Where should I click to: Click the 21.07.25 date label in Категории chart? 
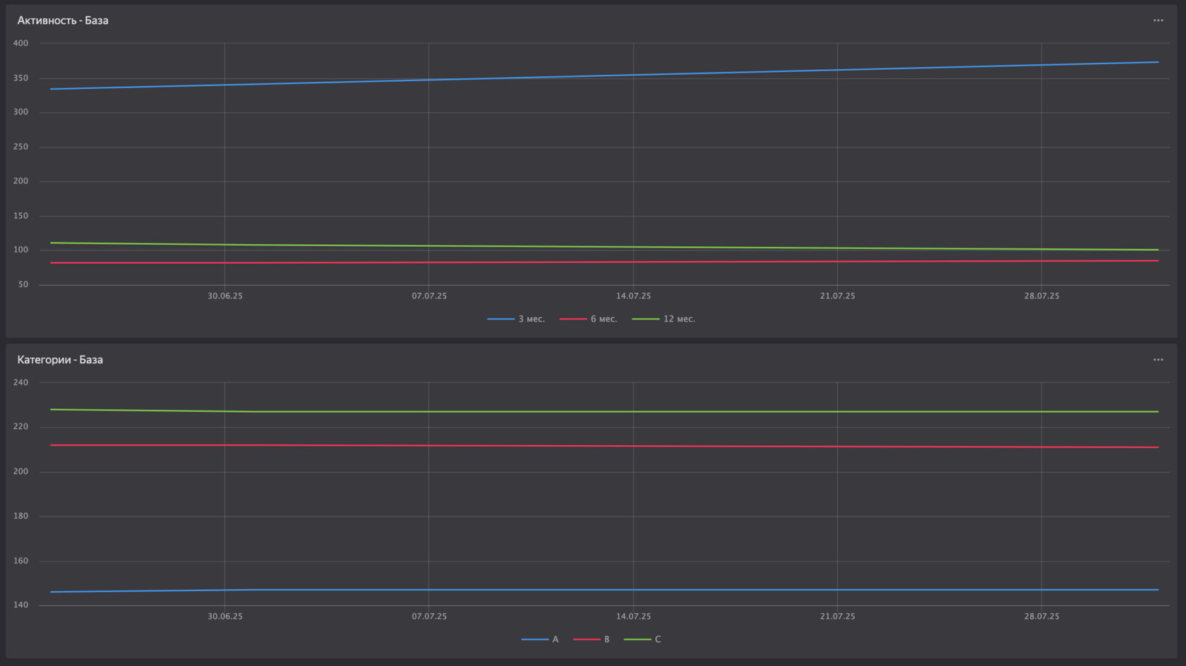837,617
